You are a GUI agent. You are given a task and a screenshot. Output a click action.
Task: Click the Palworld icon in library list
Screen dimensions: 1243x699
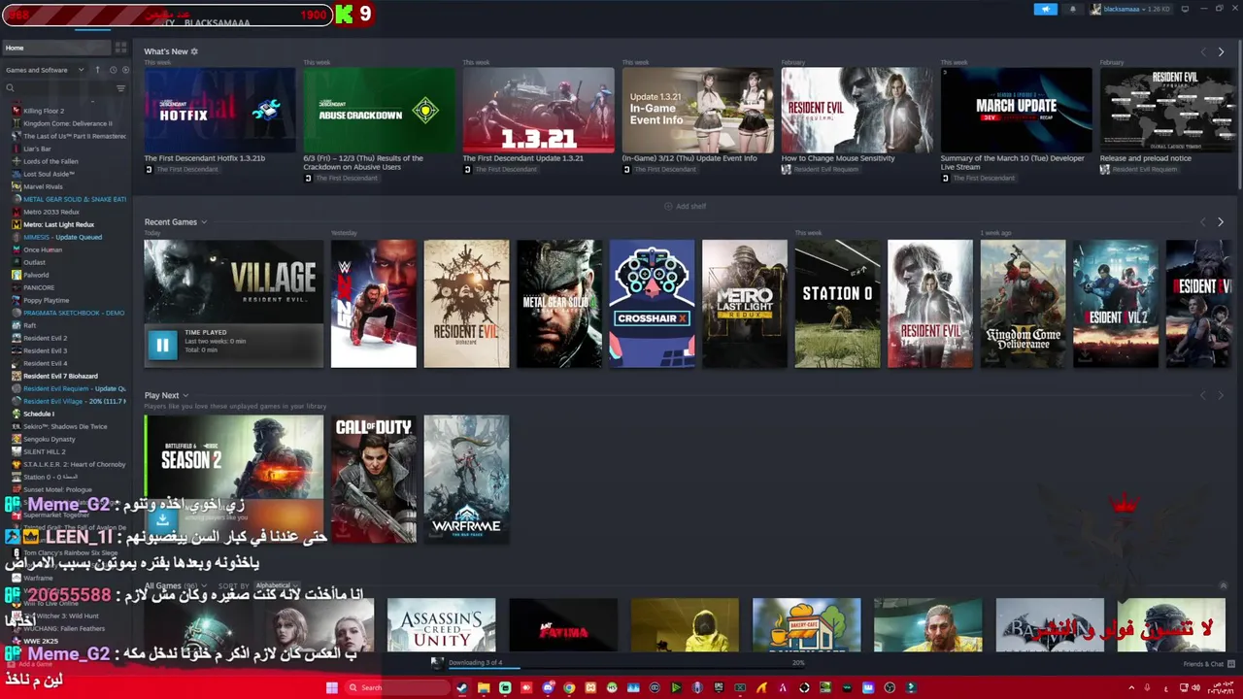click(16, 275)
